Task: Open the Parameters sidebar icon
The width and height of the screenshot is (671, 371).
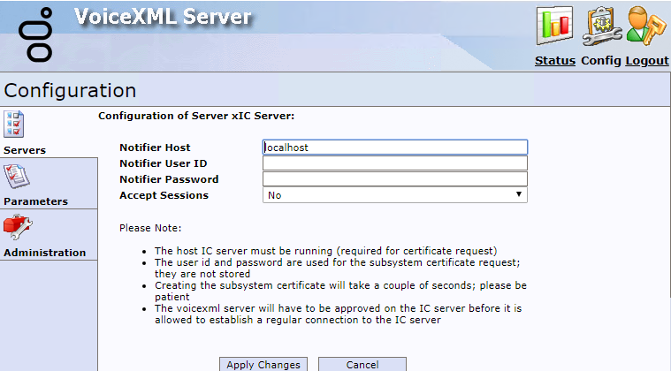Action: [18, 177]
